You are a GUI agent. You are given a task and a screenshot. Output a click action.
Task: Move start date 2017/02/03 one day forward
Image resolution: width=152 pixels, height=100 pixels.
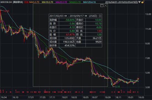(x=66, y=16)
